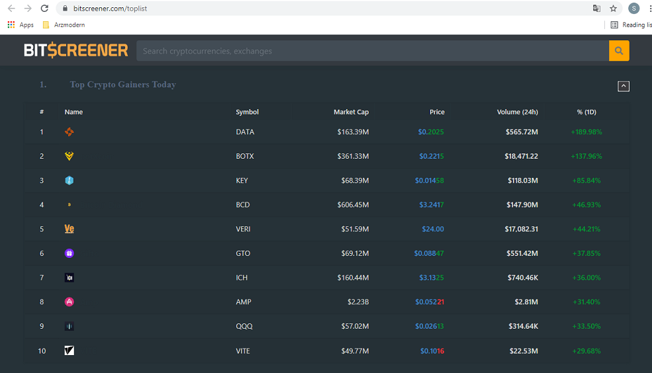Screen dimensions: 652x373
Task: Sort table by Volume (24h) header
Action: tap(517, 112)
